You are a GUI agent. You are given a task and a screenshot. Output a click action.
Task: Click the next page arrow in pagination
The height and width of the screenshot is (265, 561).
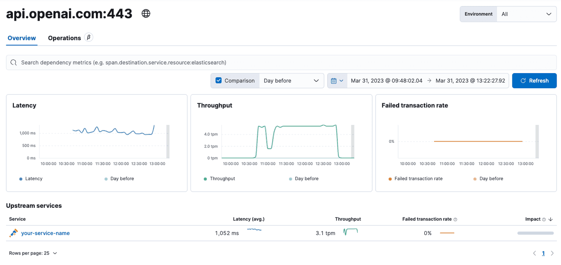point(552,253)
